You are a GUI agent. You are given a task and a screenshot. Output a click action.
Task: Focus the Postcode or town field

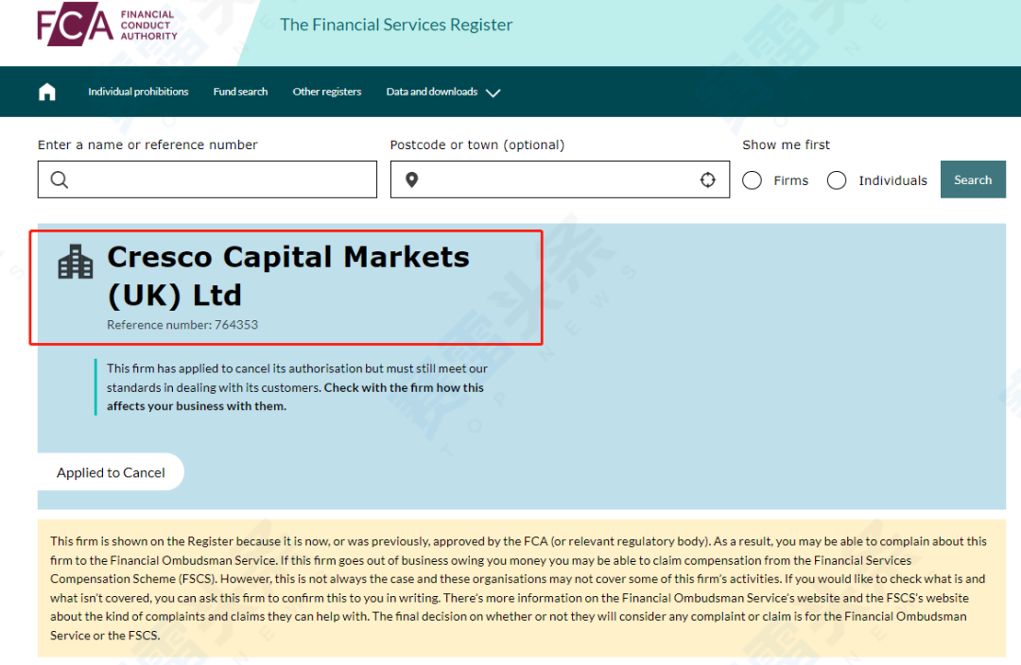point(560,179)
